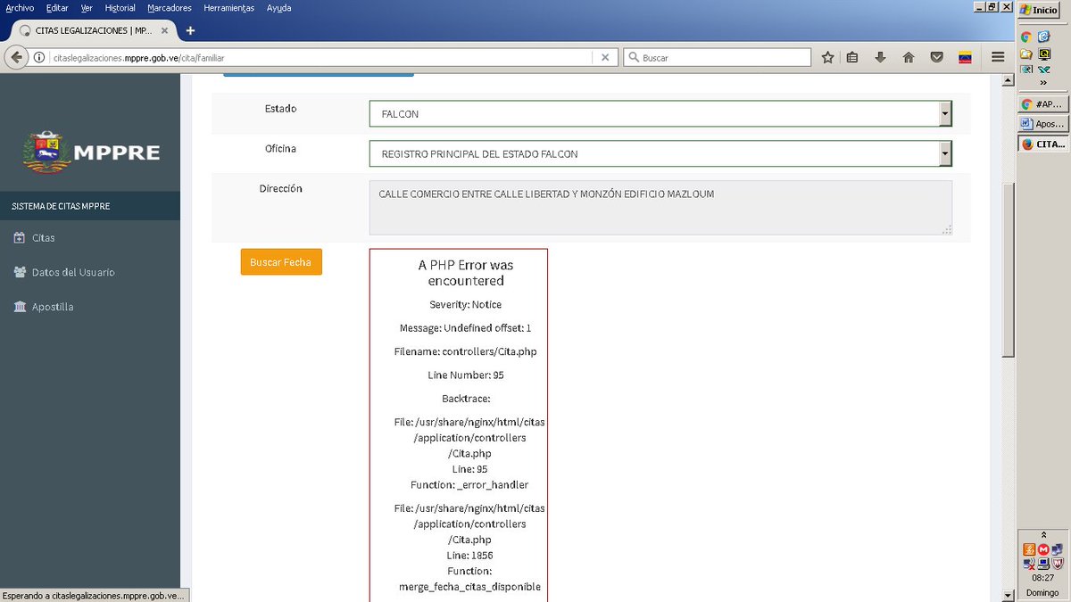Open the Editar menu

(x=57, y=7)
